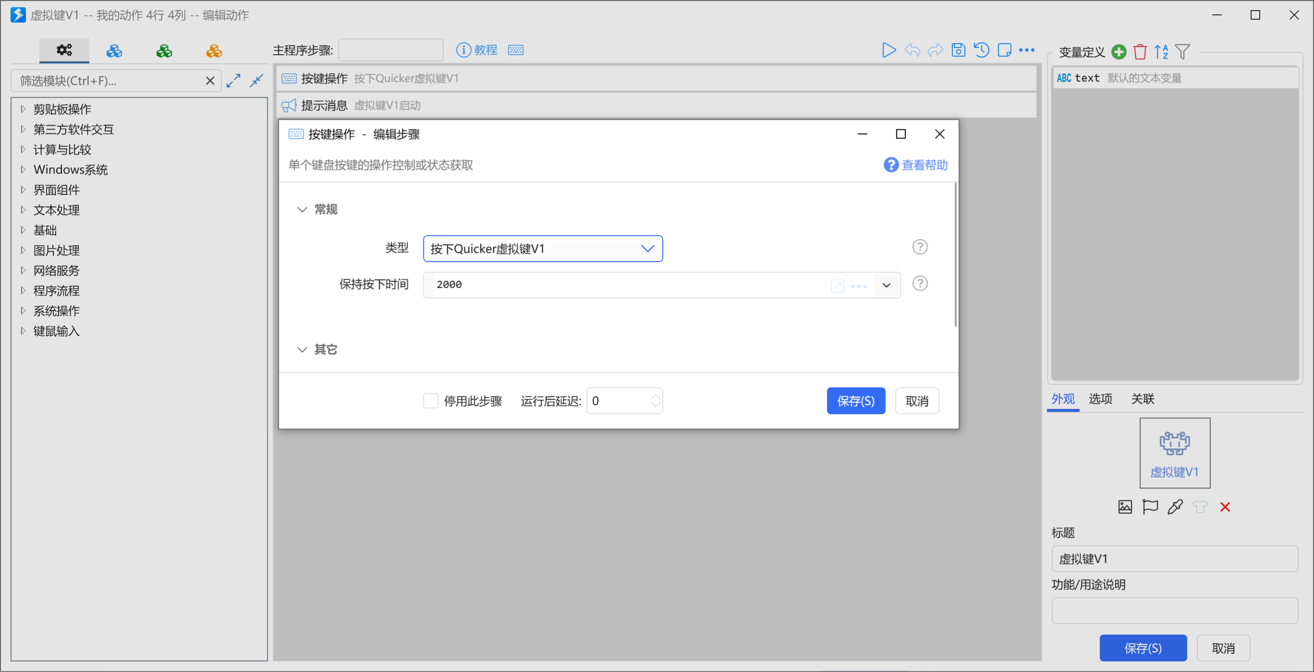Open the 类型 dropdown
The width and height of the screenshot is (1314, 672).
click(x=543, y=249)
